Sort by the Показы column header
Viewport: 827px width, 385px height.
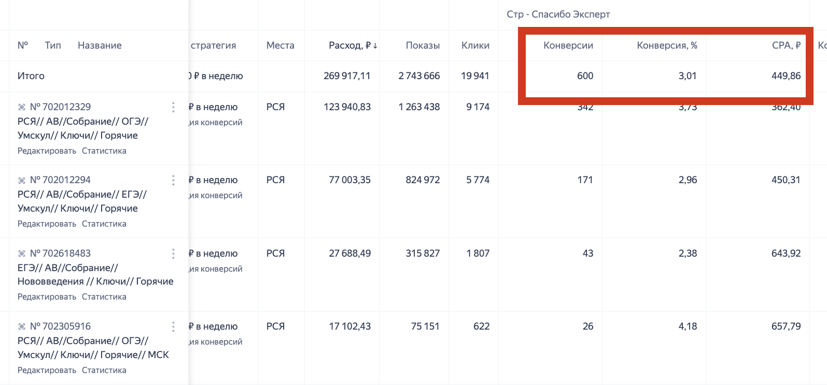(x=423, y=46)
